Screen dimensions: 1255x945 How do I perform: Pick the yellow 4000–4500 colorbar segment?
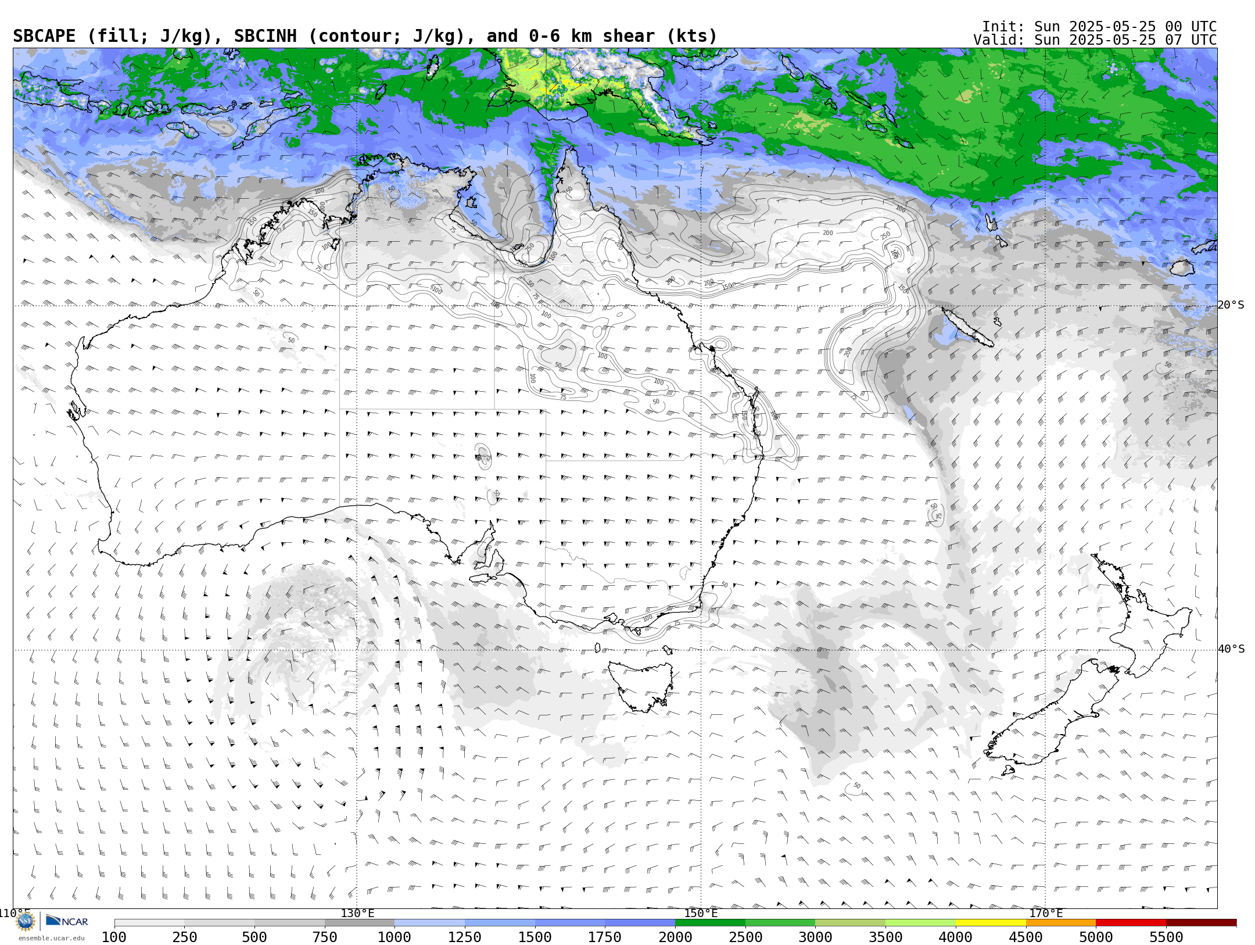click(991, 923)
